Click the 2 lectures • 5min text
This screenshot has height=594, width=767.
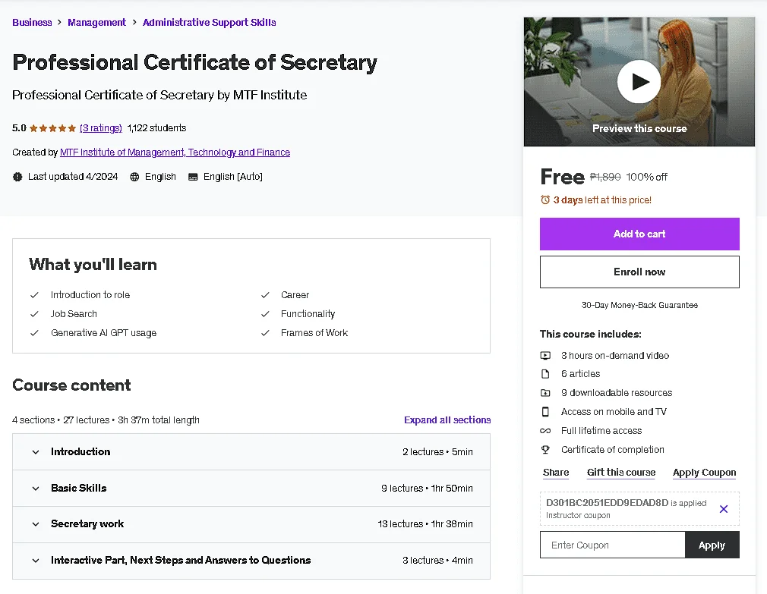coord(437,452)
